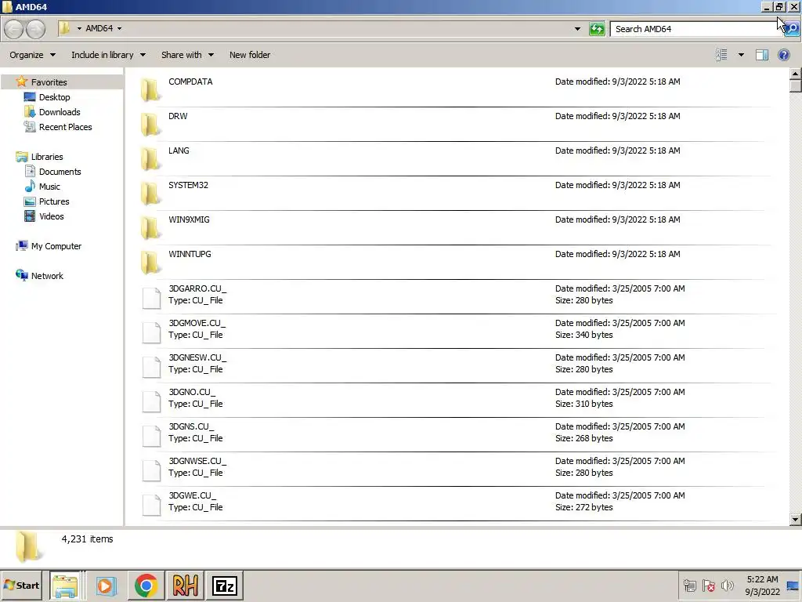Click the Show desktop tray button
This screenshot has width=802, height=602.
[793, 585]
